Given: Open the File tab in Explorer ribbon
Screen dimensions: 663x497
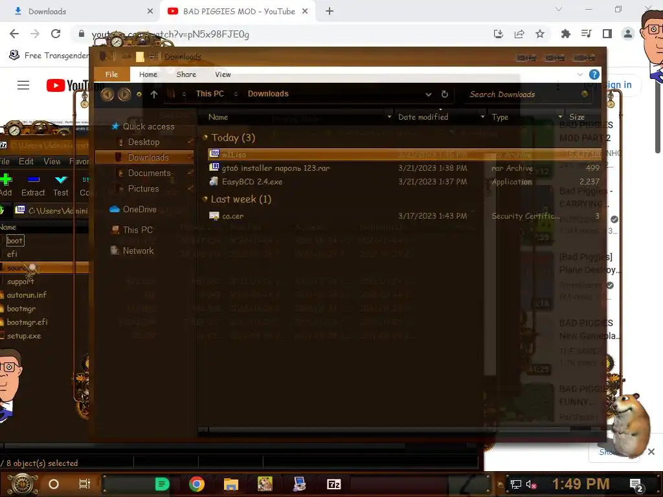Looking at the screenshot, I should [111, 74].
